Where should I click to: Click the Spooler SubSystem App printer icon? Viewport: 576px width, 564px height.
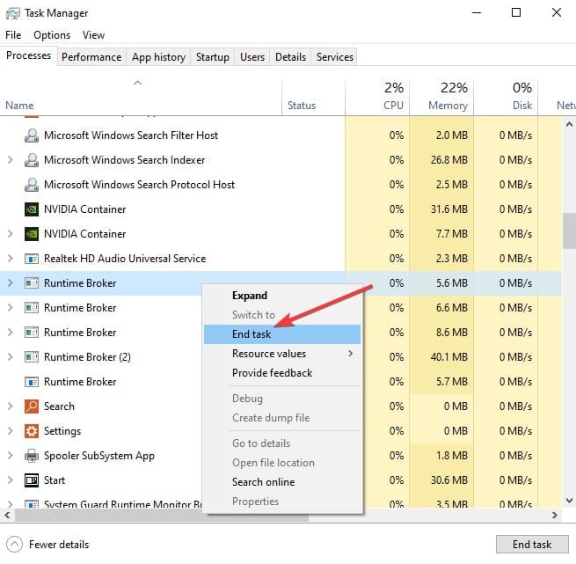click(32, 456)
